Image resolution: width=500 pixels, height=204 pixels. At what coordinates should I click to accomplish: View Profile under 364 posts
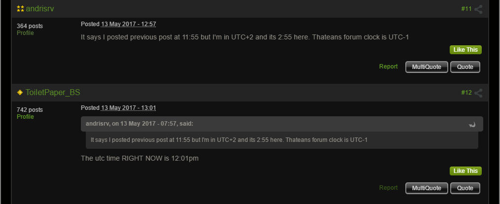point(25,33)
